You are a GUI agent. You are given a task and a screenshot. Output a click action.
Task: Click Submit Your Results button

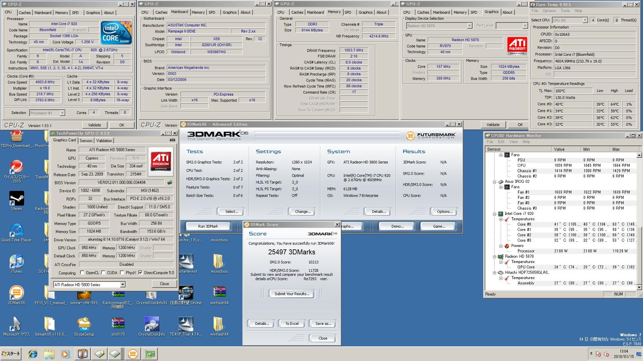[292, 294]
